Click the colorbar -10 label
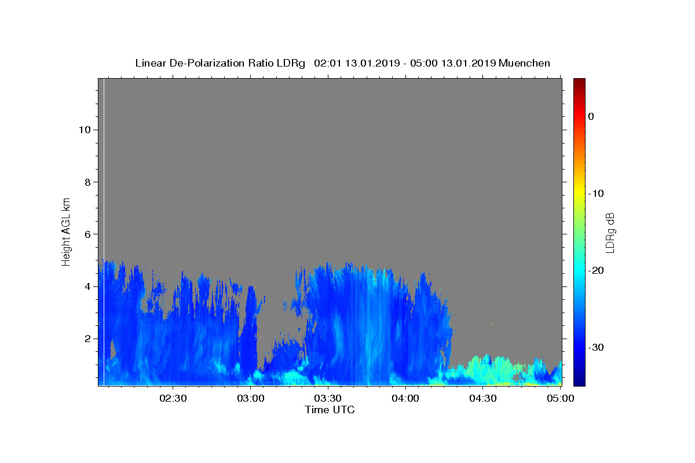Screen dimensions: 695x463 pyautogui.click(x=597, y=193)
